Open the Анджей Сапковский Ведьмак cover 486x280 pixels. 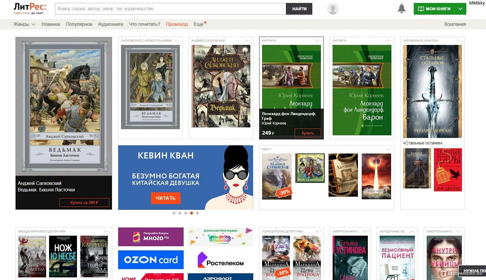tap(221, 86)
